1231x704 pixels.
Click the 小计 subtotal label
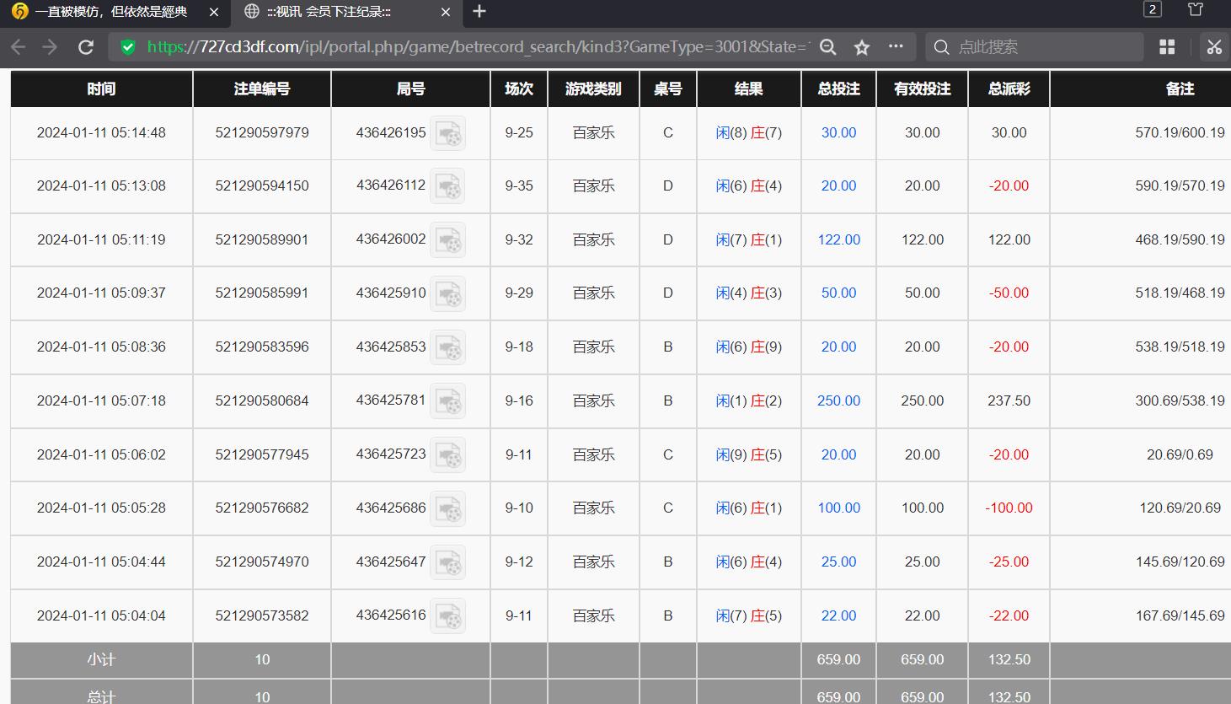[x=101, y=660]
